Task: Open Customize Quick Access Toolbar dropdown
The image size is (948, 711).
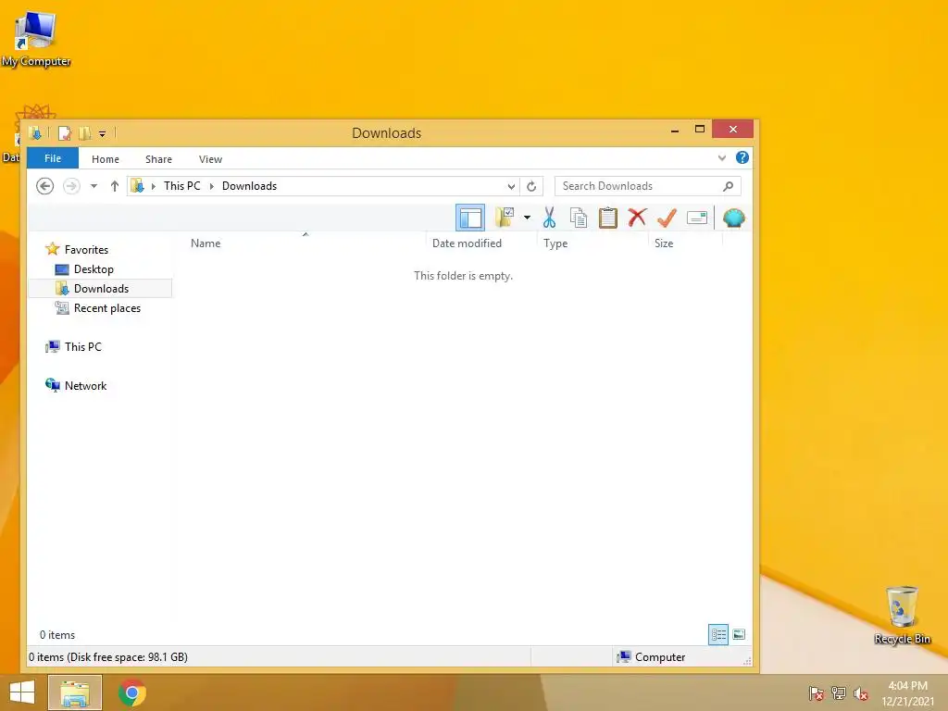Action: pyautogui.click(x=102, y=133)
